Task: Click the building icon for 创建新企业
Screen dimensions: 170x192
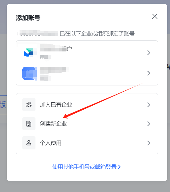Action: [29, 124]
